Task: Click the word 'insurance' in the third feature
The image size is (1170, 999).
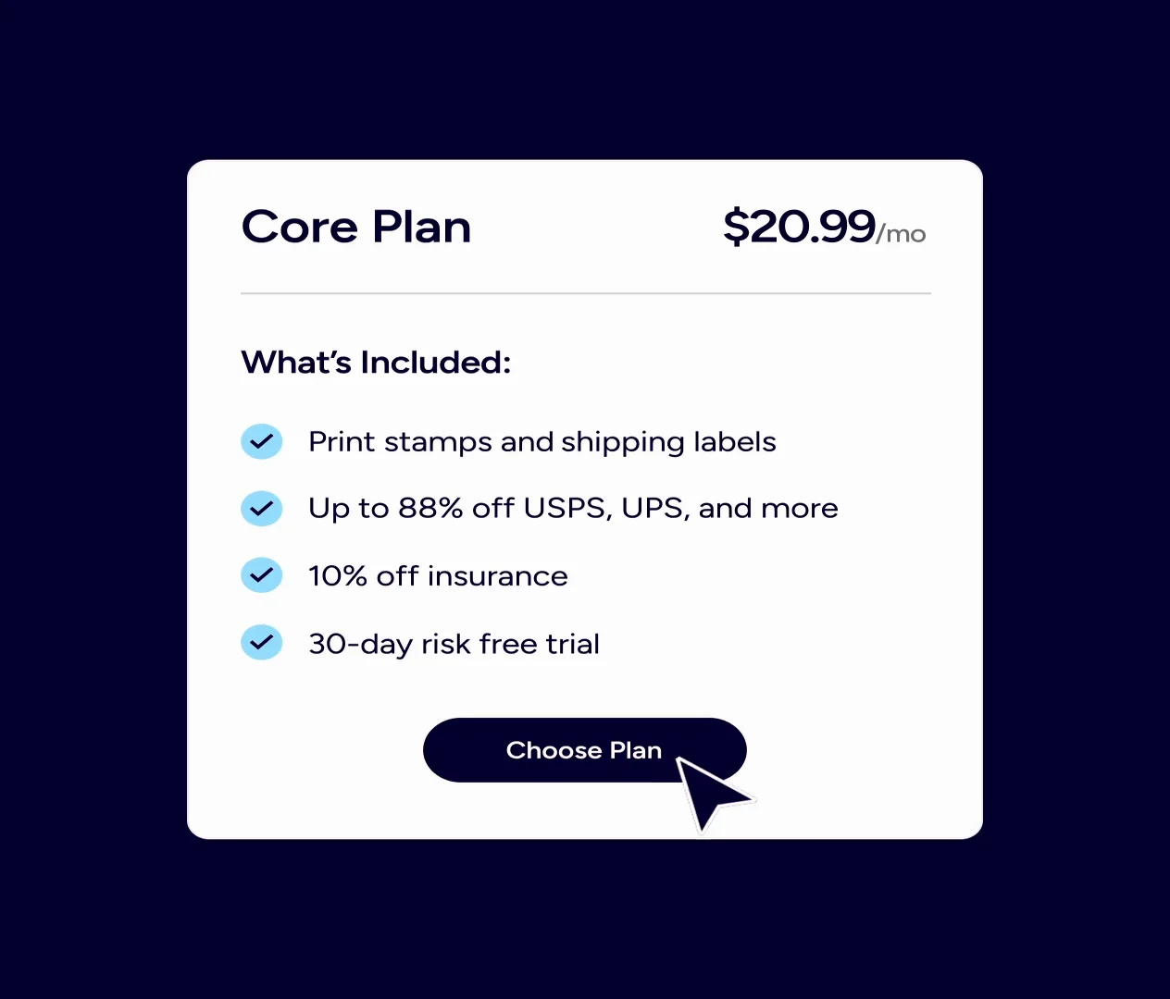Action: [497, 575]
